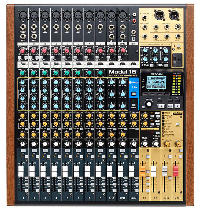The image size is (200, 210).
Task: Click the SUB fader cap
Action: coord(165,171)
